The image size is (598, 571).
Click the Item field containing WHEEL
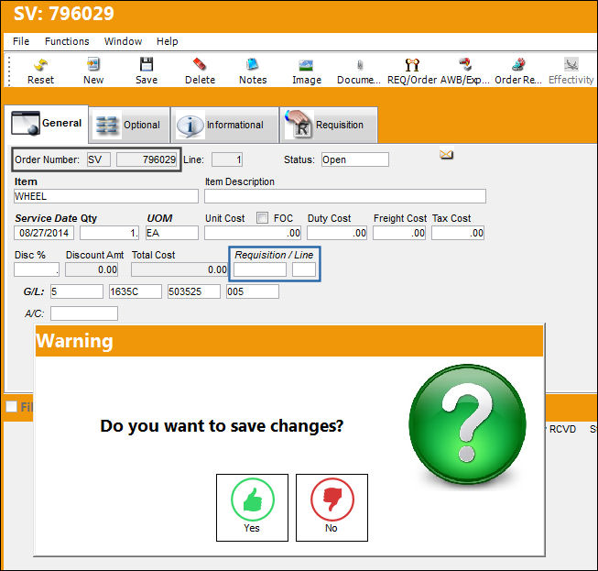click(106, 196)
